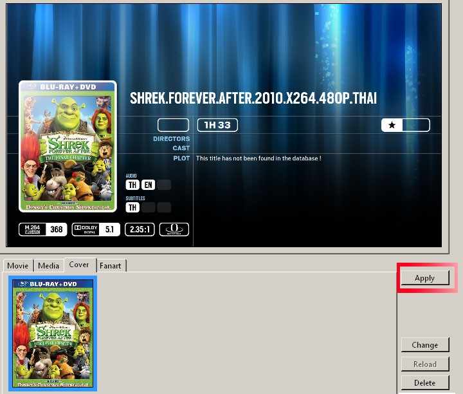
Task: Open the Media tab
Action: [49, 265]
